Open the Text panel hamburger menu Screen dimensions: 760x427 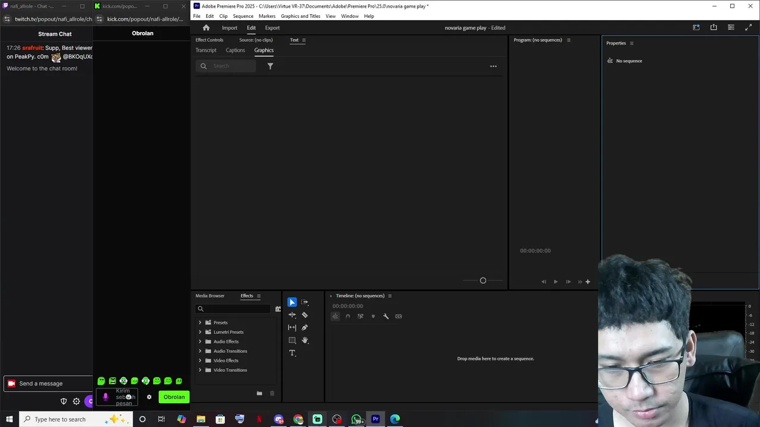point(304,40)
